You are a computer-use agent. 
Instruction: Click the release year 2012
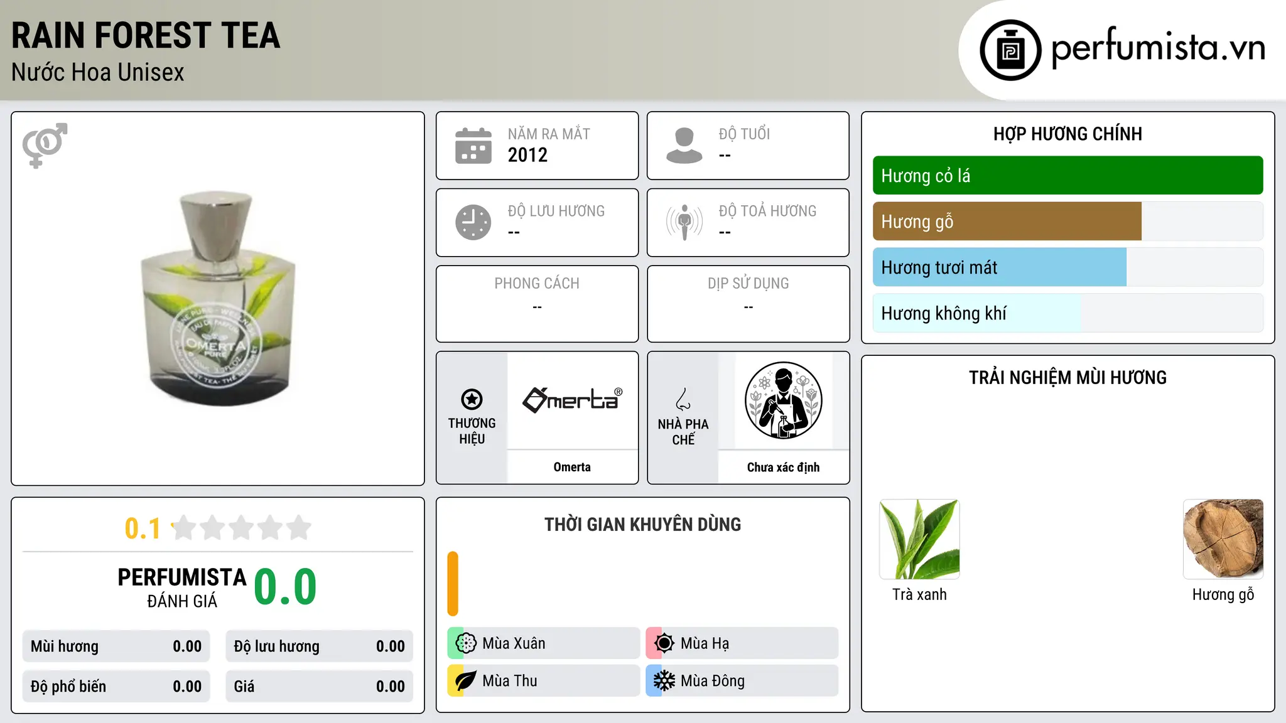pos(527,155)
